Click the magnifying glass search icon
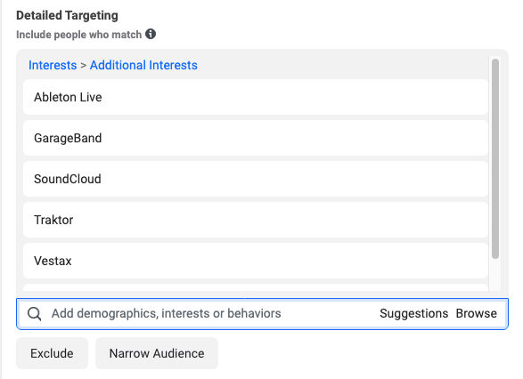The image size is (523, 379). coord(35,314)
